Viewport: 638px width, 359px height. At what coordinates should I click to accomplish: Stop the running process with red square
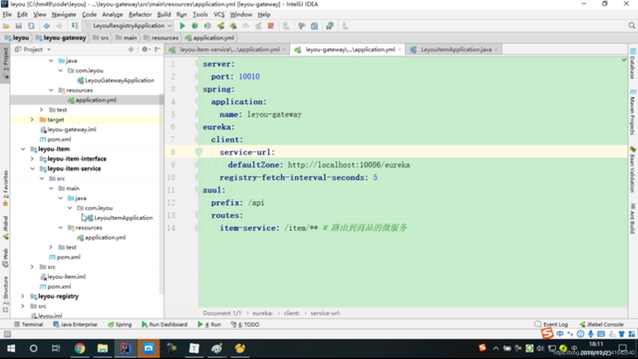pyautogui.click(x=271, y=26)
